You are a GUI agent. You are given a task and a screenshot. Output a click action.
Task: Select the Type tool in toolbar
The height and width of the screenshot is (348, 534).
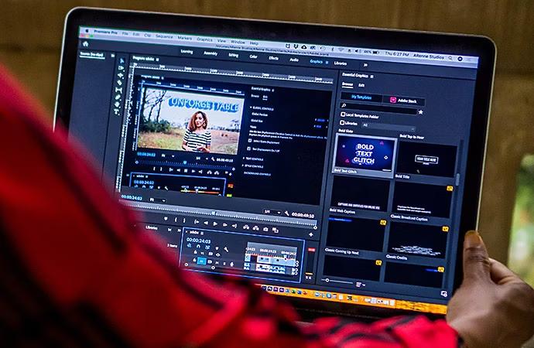click(116, 111)
